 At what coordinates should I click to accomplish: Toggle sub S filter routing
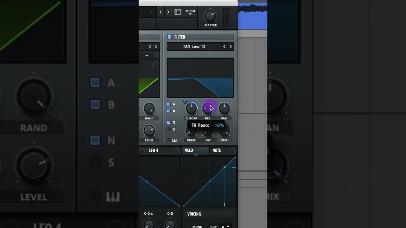(x=169, y=129)
